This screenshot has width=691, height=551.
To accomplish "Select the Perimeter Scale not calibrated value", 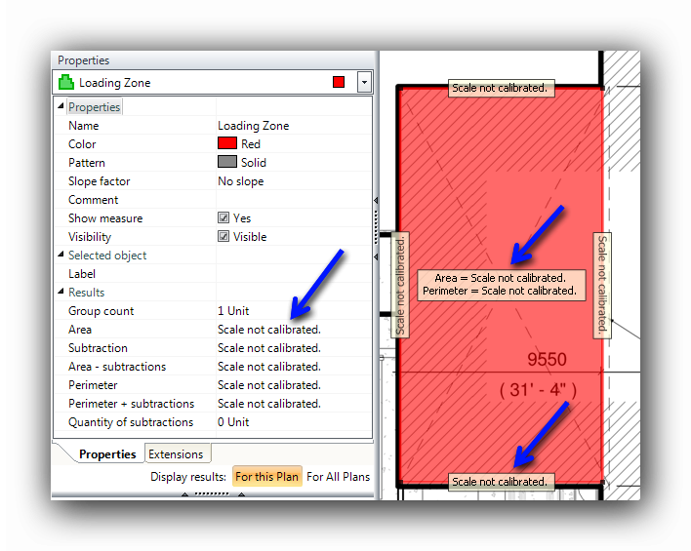I will point(294,384).
